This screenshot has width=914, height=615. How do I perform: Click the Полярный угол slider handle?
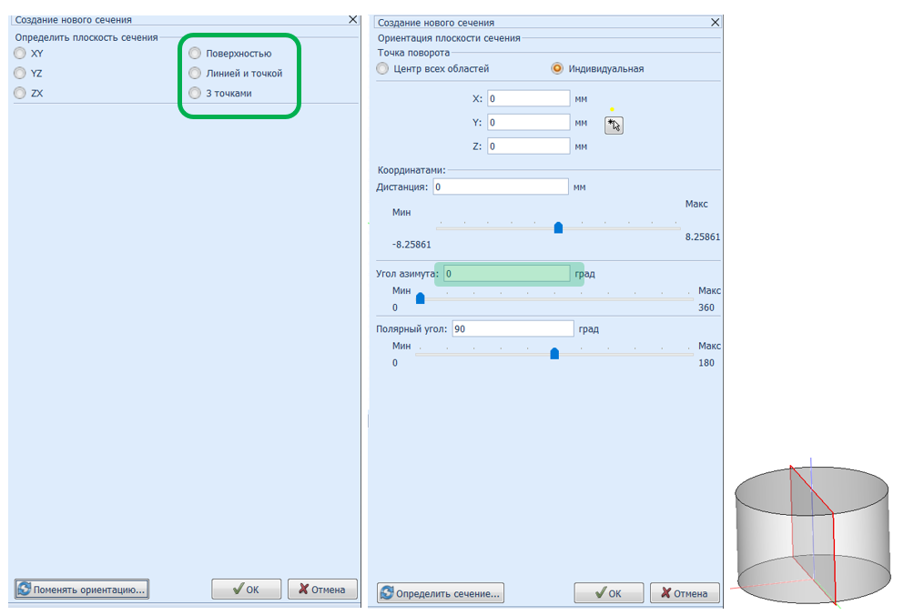(x=554, y=354)
